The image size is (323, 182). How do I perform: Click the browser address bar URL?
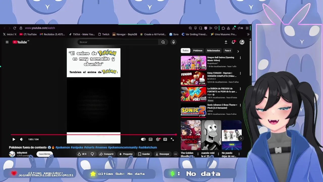tap(40, 28)
